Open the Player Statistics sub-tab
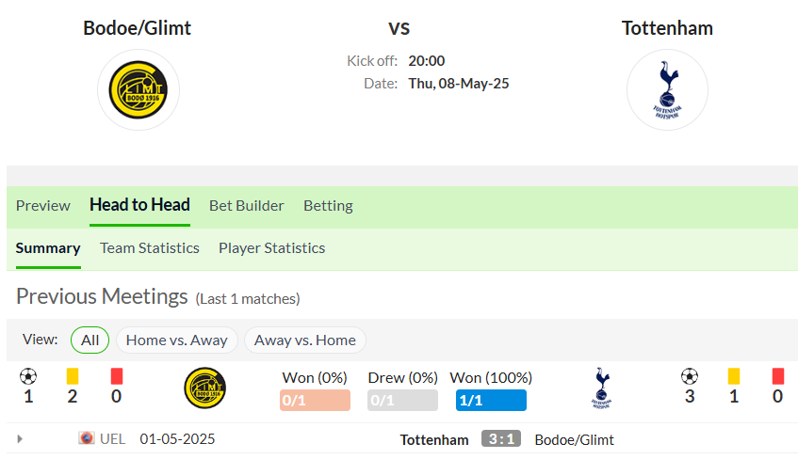 click(x=271, y=248)
